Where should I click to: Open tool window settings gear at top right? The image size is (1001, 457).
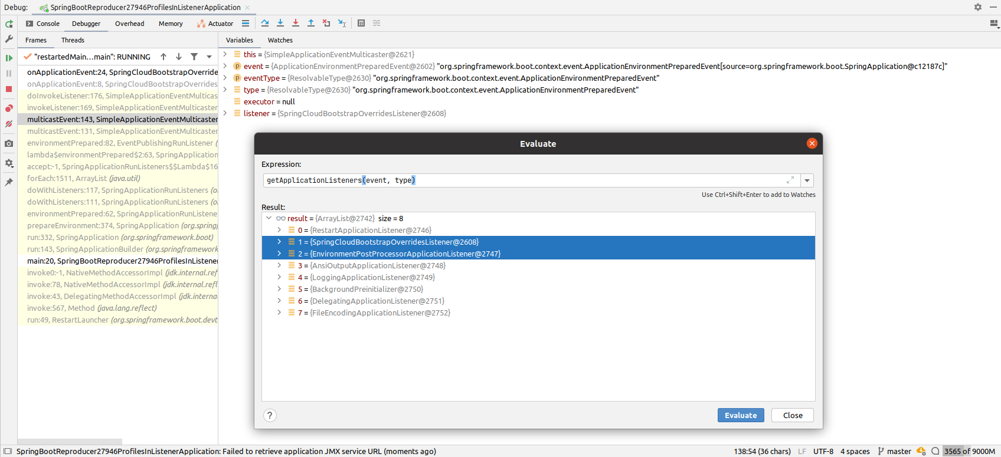pos(978,7)
